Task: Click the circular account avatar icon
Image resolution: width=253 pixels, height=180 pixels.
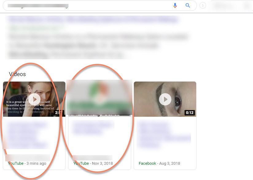Action: click(x=203, y=6)
